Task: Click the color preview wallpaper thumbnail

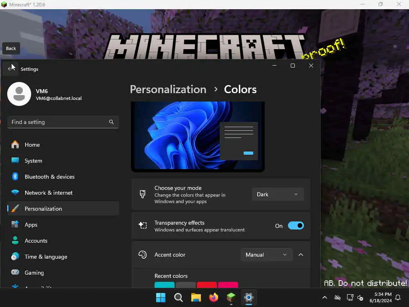Action: click(x=198, y=137)
